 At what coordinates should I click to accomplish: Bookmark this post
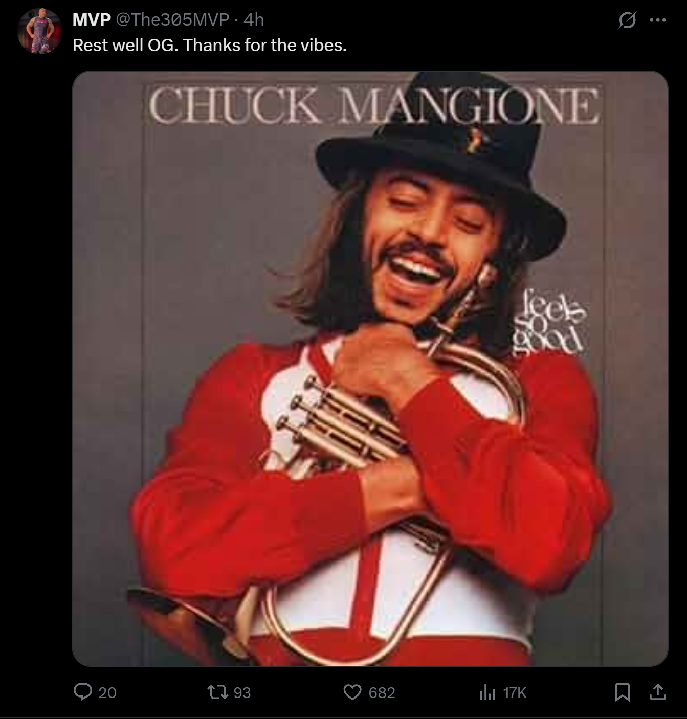[622, 692]
